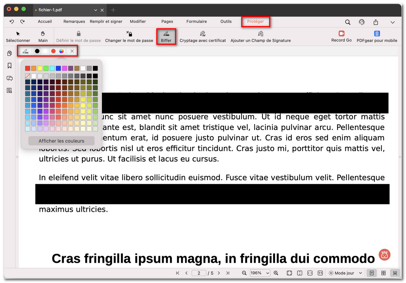Image resolution: width=406 pixels, height=283 pixels.
Task: Click the search magnifier icon
Action: 348,22
